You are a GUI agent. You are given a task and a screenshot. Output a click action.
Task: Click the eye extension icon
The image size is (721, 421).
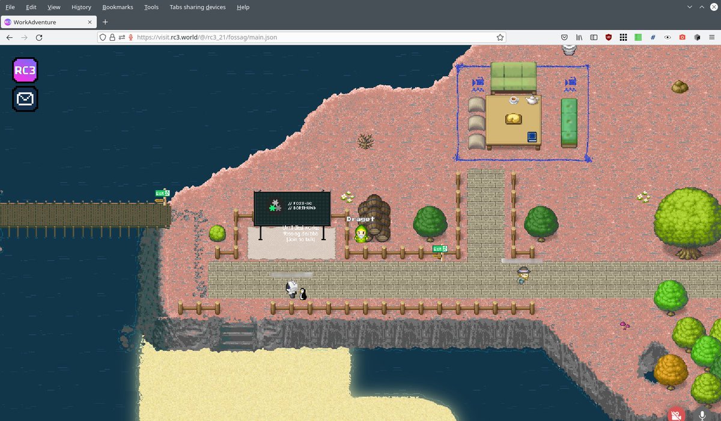tap(668, 37)
